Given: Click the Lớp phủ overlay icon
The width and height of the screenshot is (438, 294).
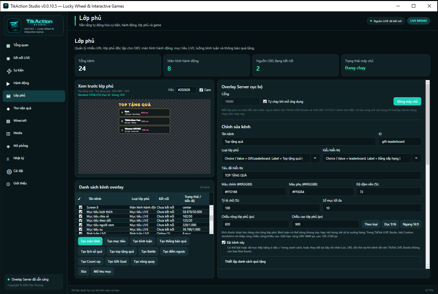Looking at the screenshot, I should [x=8, y=96].
